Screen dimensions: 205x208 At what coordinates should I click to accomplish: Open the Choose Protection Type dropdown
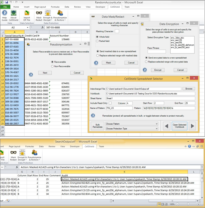click(x=132, y=128)
